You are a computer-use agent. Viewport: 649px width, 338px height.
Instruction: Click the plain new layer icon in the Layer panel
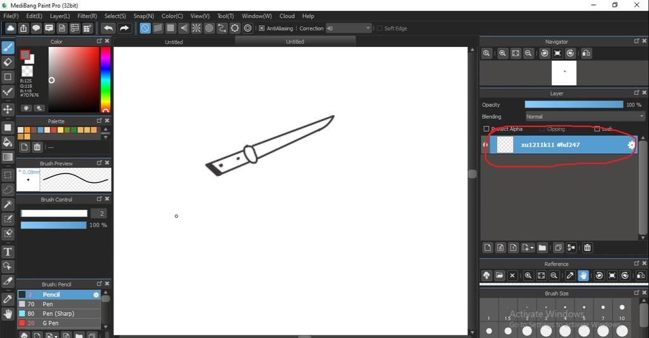[487, 247]
